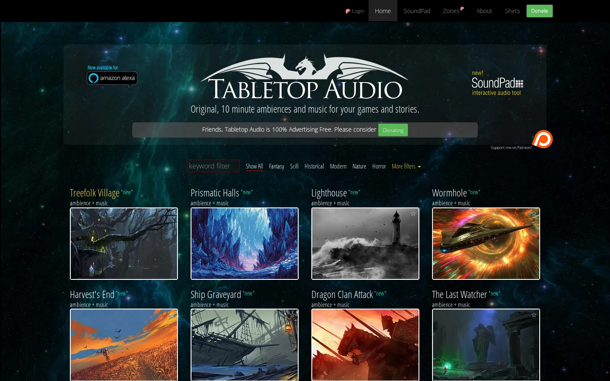Click the Harvest's End title
Image resolution: width=610 pixels, height=381 pixels.
[x=92, y=295]
